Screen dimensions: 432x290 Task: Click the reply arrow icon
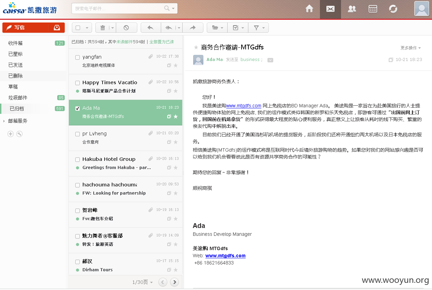[x=151, y=28]
